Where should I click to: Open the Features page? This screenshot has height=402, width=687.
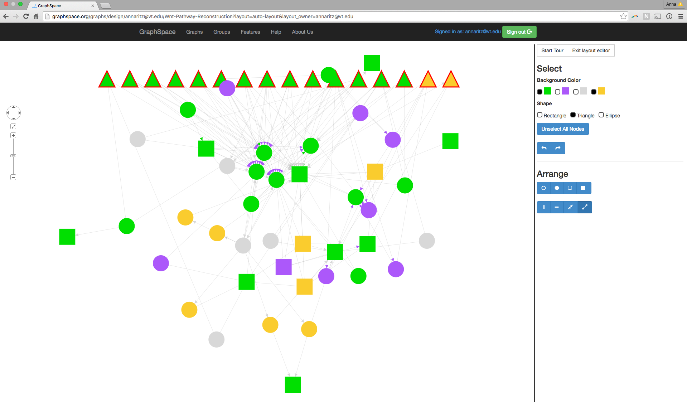click(x=250, y=32)
